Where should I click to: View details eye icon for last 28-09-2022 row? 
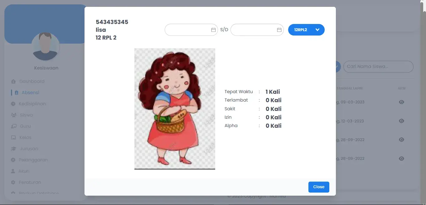point(402,159)
